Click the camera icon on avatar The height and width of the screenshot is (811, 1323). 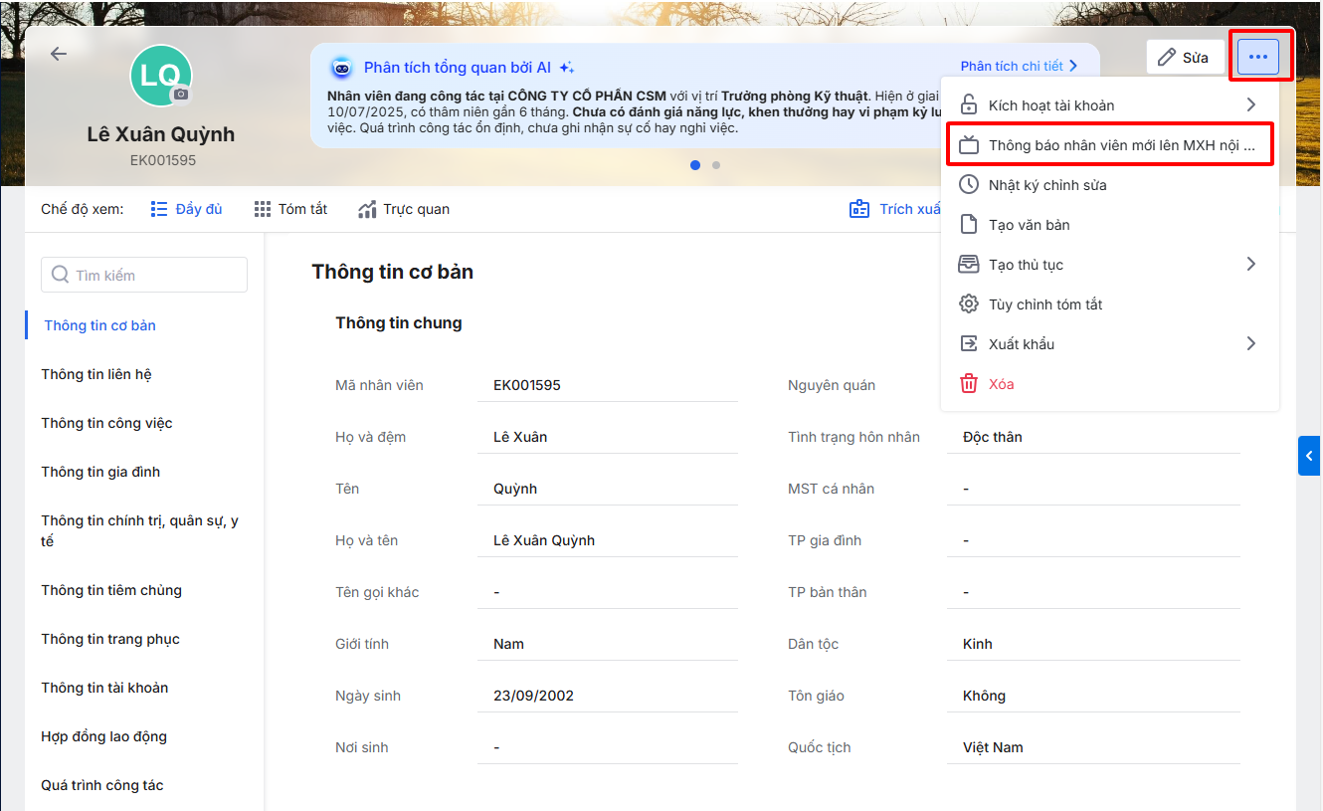(x=180, y=94)
